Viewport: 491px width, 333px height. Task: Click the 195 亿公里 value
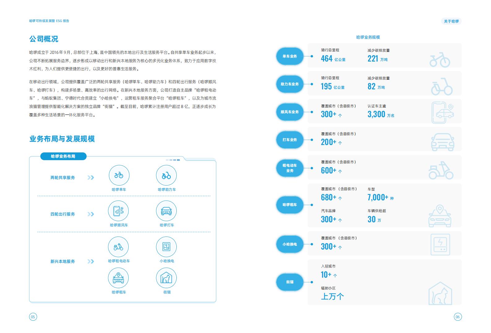[333, 87]
